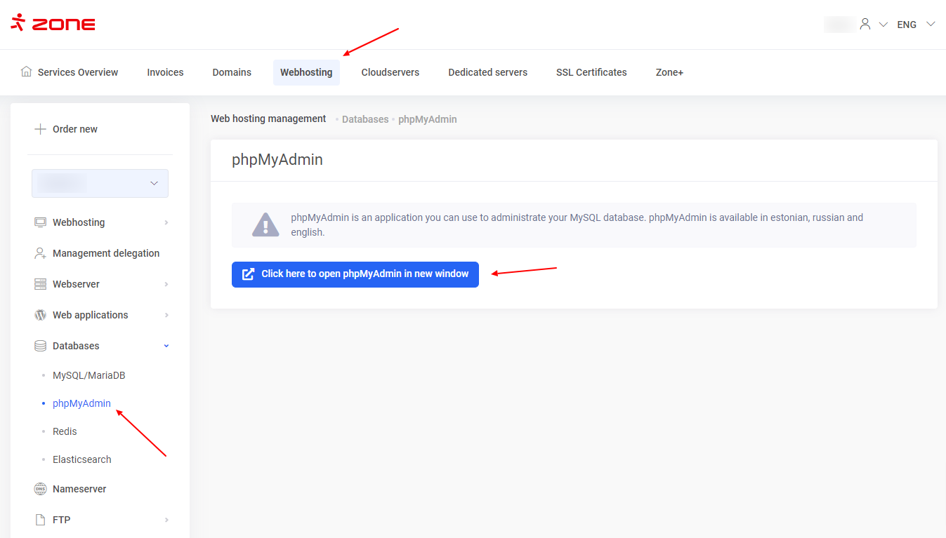Switch to the Domains tab
946x538 pixels.
pos(232,72)
